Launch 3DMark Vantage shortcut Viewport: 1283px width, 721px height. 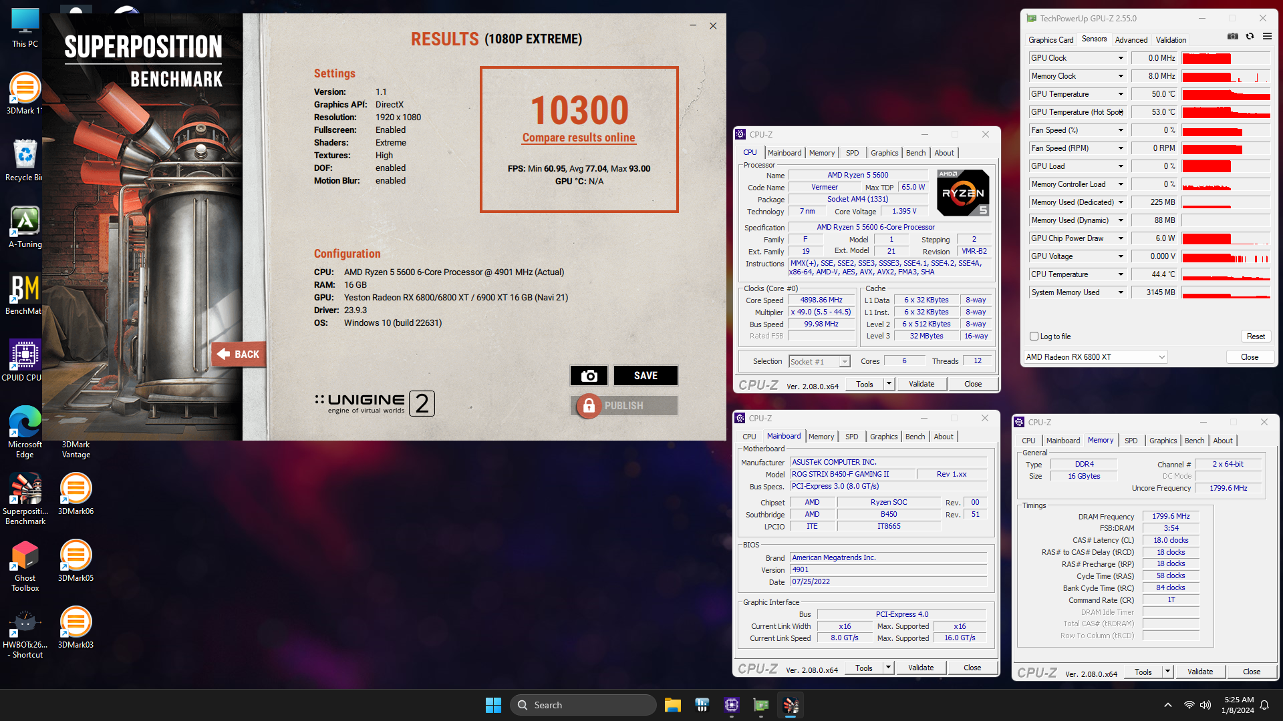tap(76, 449)
